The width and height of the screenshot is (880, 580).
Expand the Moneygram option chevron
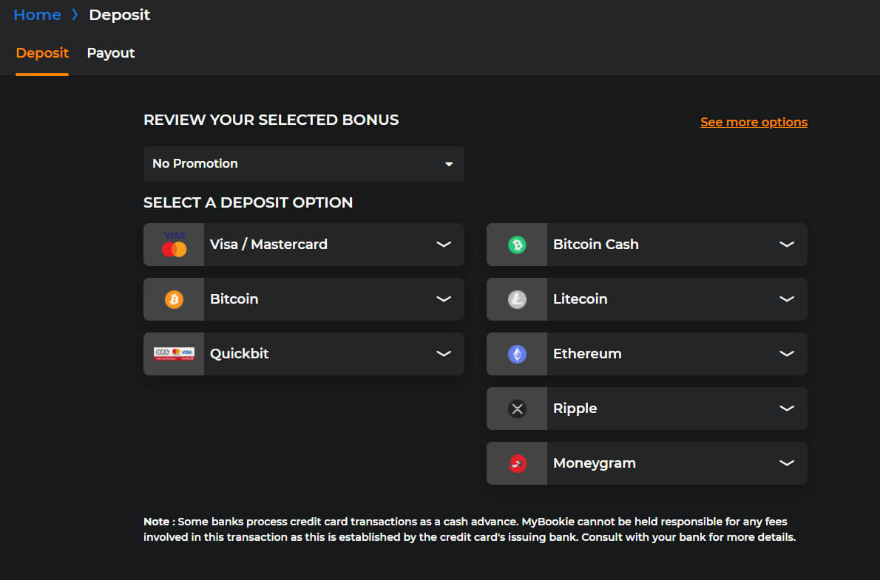tap(786, 463)
